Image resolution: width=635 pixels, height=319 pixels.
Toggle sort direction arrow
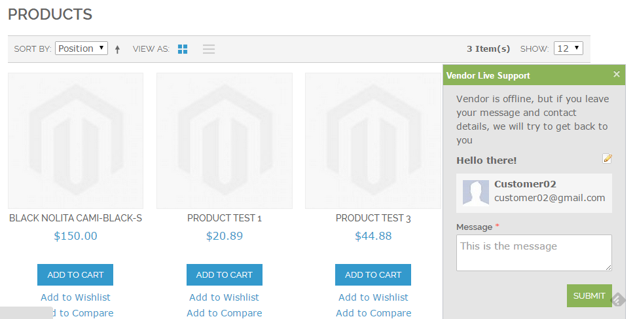[x=118, y=49]
